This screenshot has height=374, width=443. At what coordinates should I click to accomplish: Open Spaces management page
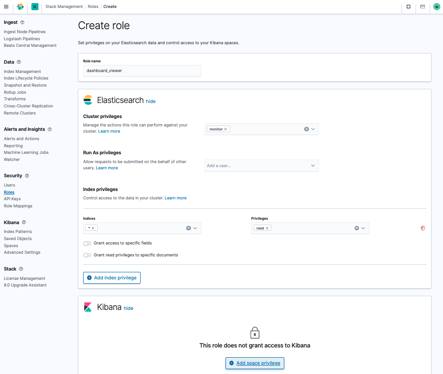(11, 245)
